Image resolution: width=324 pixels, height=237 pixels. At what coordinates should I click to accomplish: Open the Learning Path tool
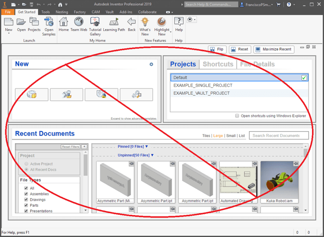click(x=114, y=22)
